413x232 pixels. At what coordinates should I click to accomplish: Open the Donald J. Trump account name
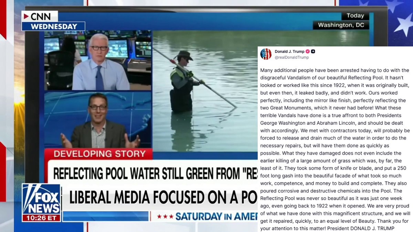pyautogui.click(x=289, y=52)
